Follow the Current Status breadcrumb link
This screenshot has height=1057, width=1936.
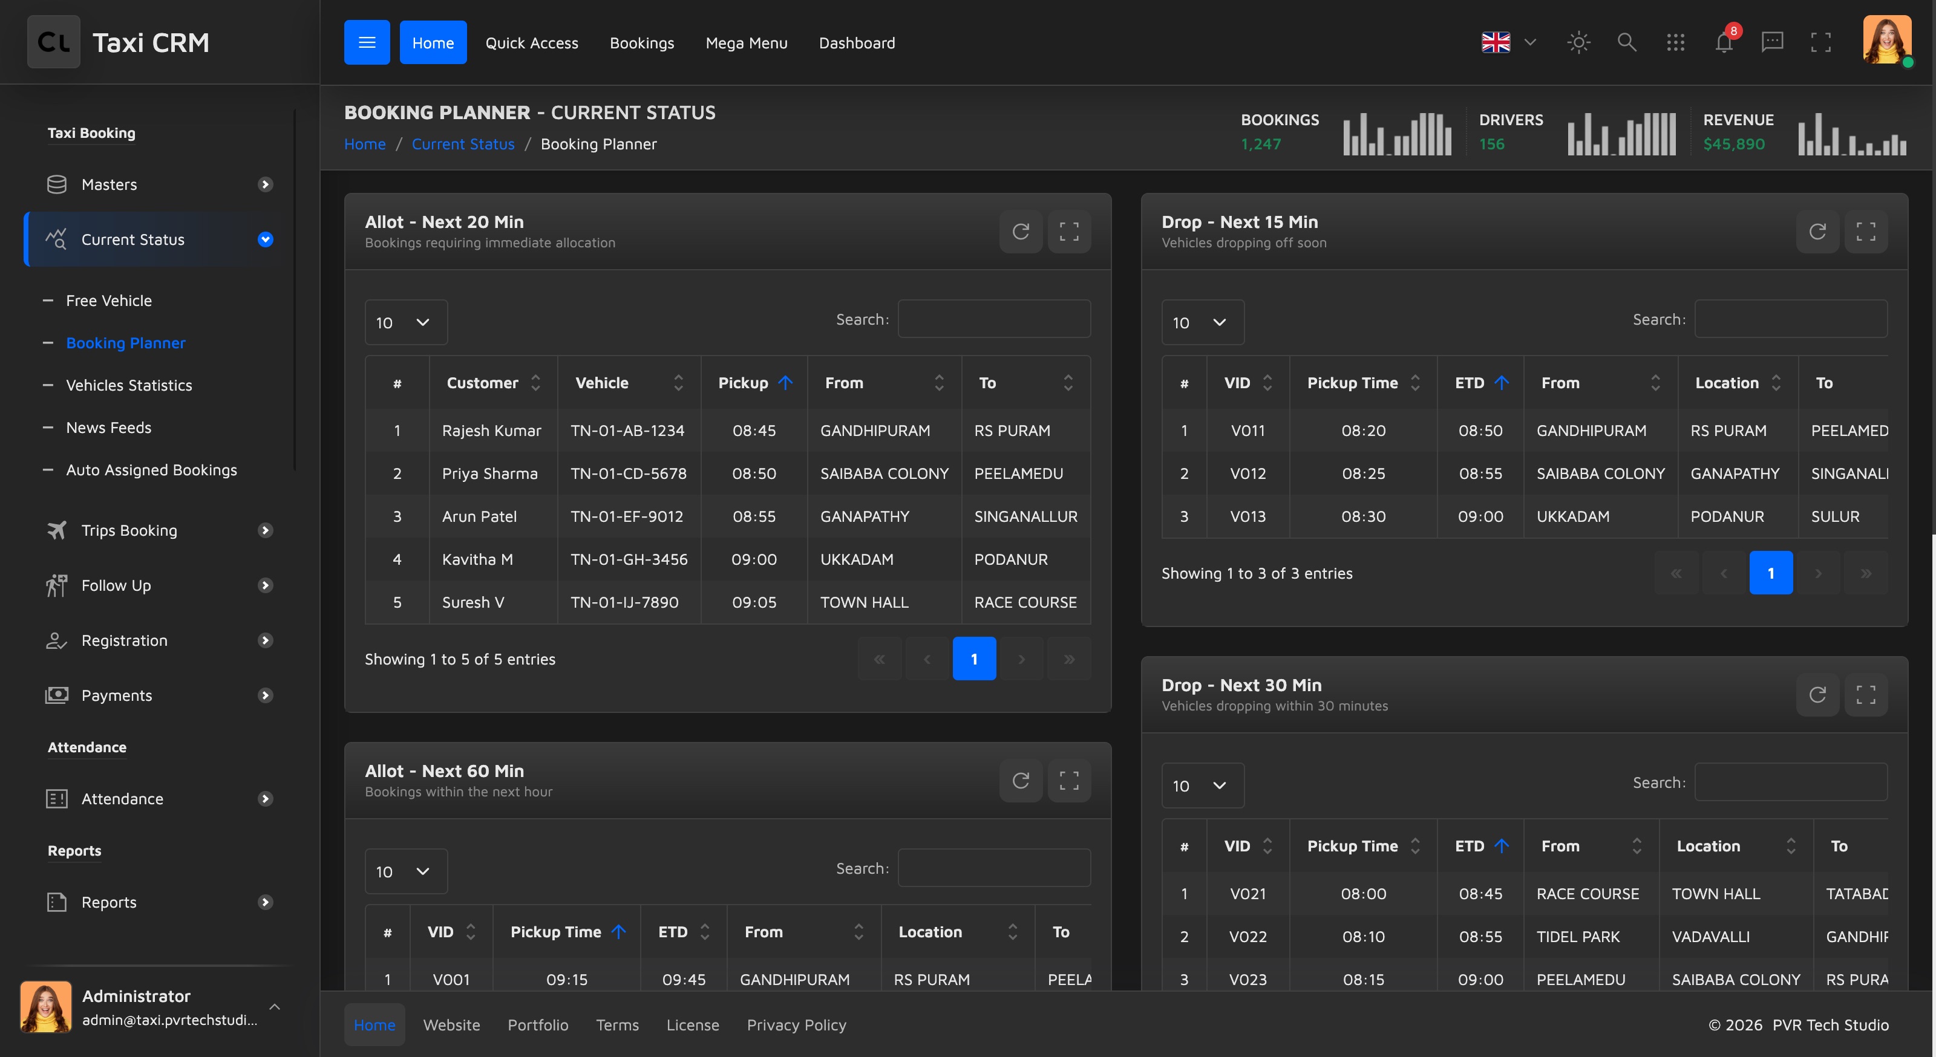tap(463, 145)
